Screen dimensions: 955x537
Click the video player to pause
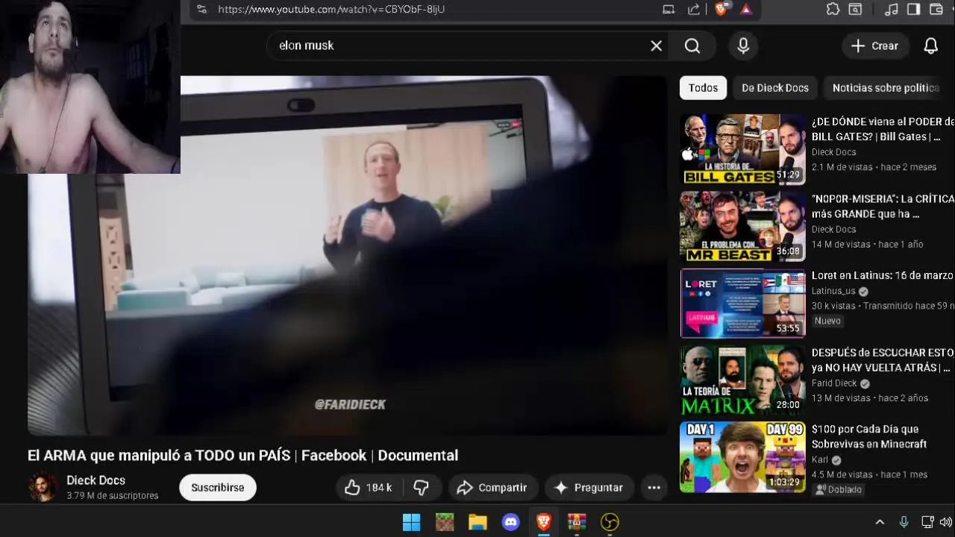pyautogui.click(x=348, y=255)
